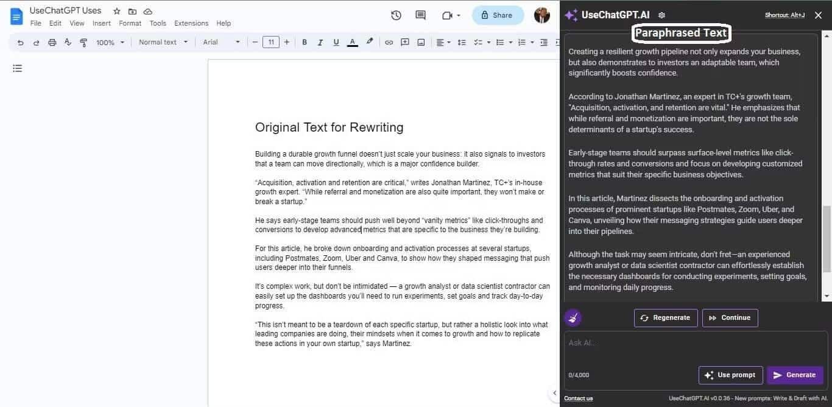
Task: Open the Format menu
Action: (130, 23)
